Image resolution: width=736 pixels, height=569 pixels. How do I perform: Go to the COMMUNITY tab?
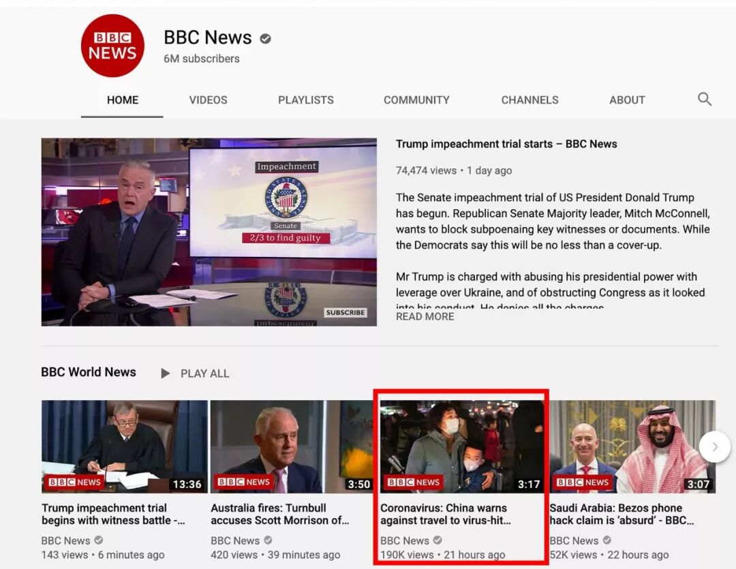pos(416,100)
